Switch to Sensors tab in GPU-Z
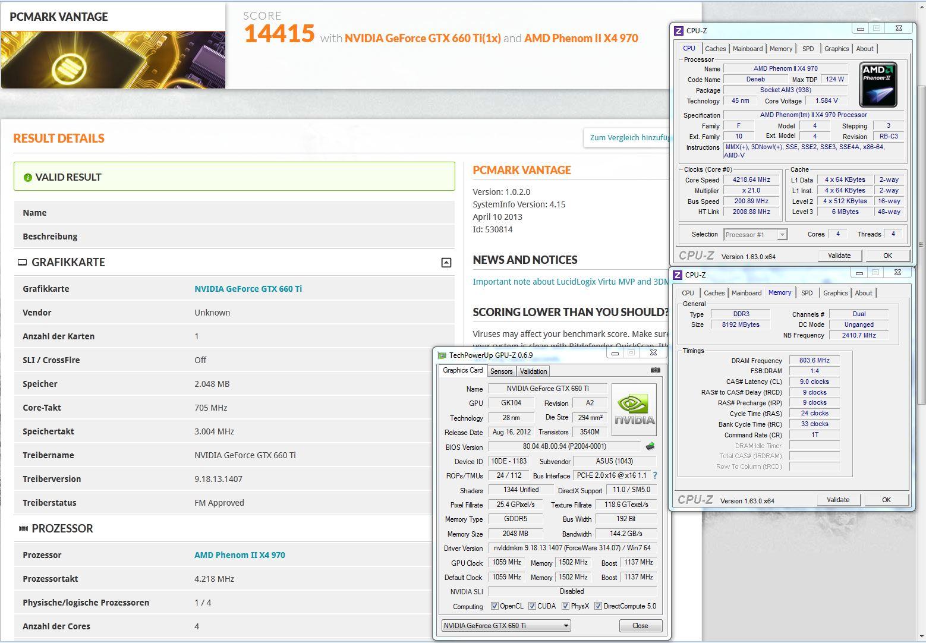Screen dimensions: 926x643 click(x=501, y=371)
